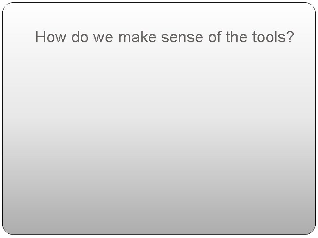
Task: Click the word "sense" in the title
Action: 182,38
